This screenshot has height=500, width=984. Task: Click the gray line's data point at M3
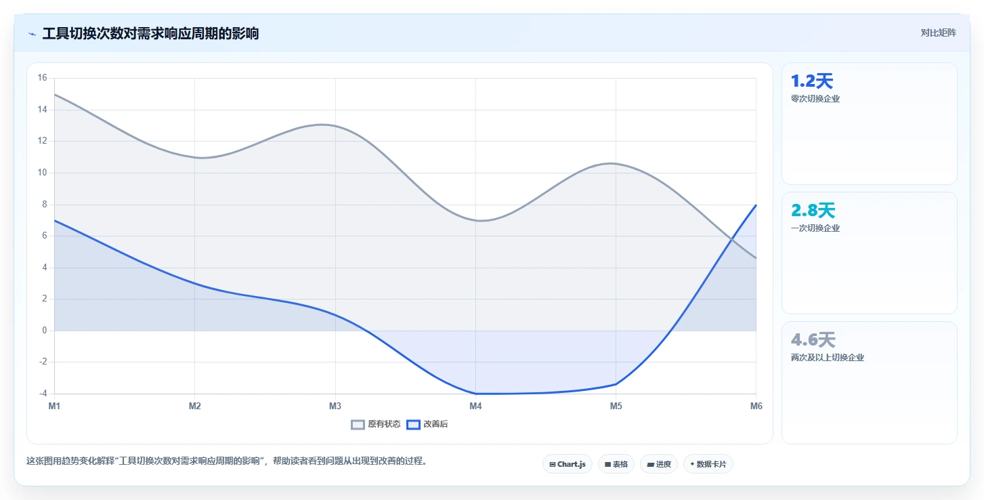(x=335, y=125)
